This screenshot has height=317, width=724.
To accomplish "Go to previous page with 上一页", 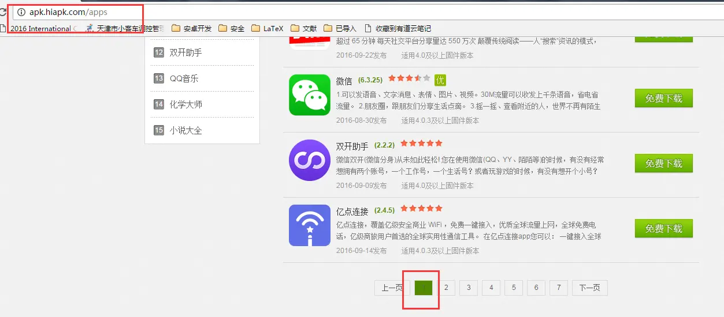I will [x=392, y=288].
